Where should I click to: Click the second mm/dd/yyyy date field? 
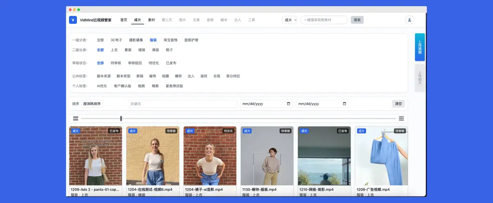(x=323, y=104)
